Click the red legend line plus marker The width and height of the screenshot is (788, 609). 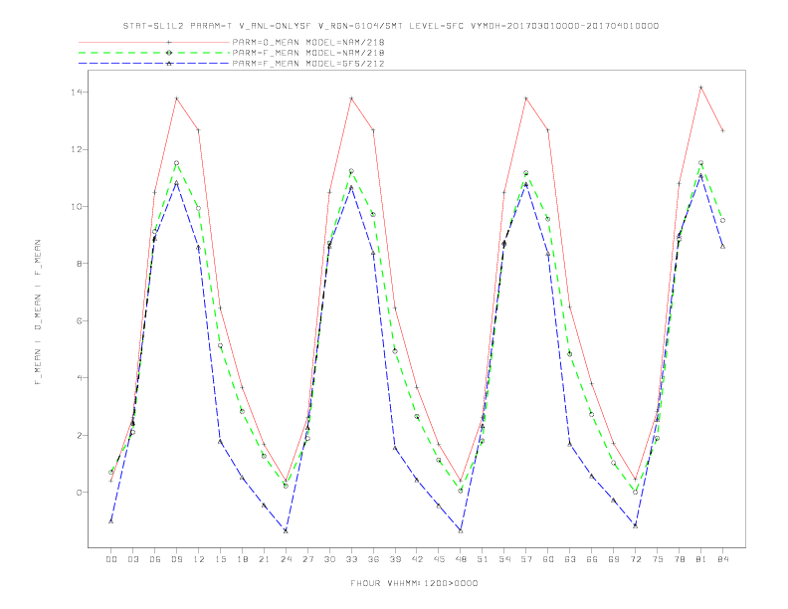(x=169, y=42)
